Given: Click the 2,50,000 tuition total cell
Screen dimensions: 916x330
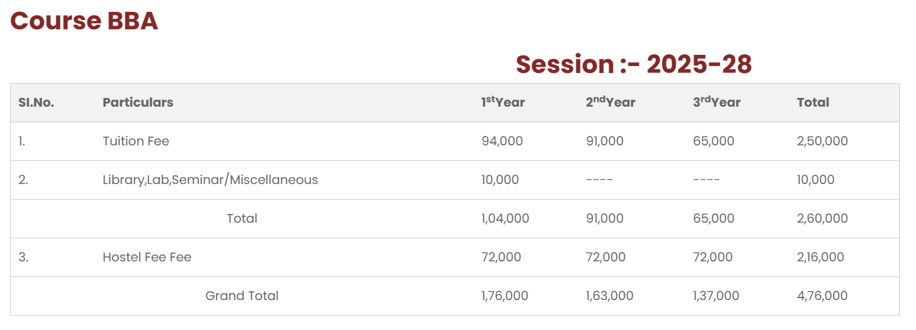Looking at the screenshot, I should (x=822, y=142).
